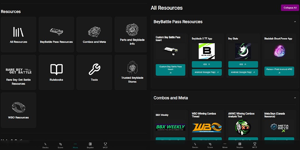Click the Bladelab Shoot Power App icon
Image resolution: width=300 pixels, height=150 pixels.
pos(279,51)
